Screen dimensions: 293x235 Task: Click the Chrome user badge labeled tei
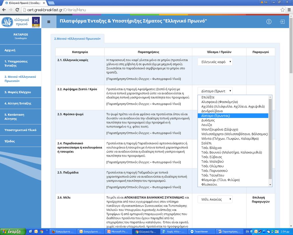point(264,2)
